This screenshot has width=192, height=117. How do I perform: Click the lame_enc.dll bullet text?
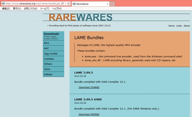point(130,60)
